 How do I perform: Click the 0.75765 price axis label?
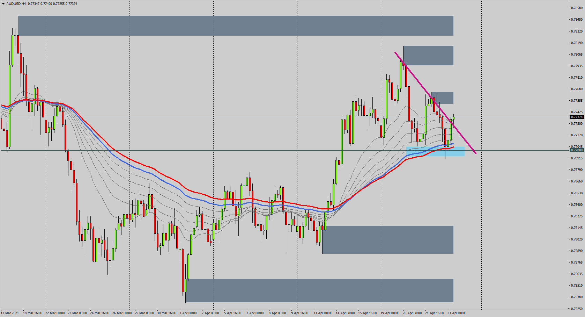coord(577,262)
